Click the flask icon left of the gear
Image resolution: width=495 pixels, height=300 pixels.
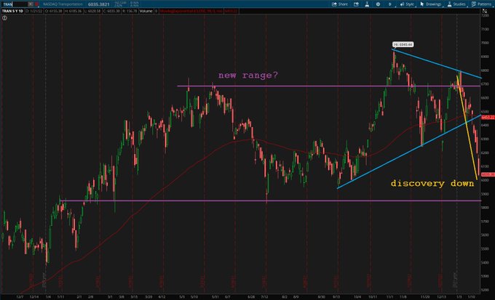tap(367, 4)
